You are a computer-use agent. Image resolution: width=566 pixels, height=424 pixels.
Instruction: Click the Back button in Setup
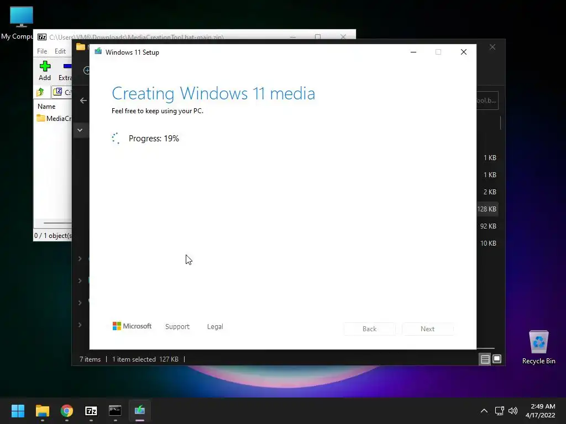[x=369, y=329]
